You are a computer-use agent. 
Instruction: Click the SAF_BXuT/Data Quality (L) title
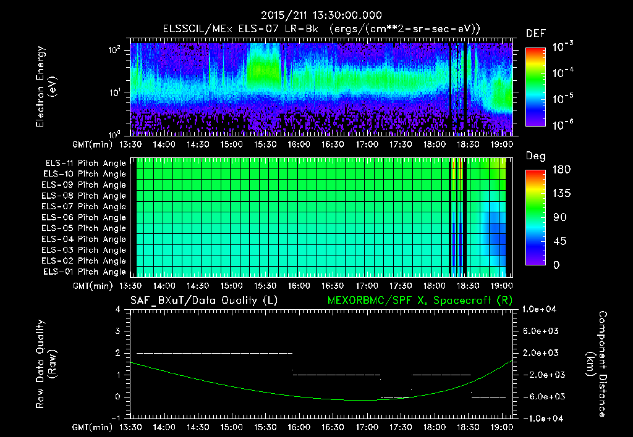tap(204, 301)
